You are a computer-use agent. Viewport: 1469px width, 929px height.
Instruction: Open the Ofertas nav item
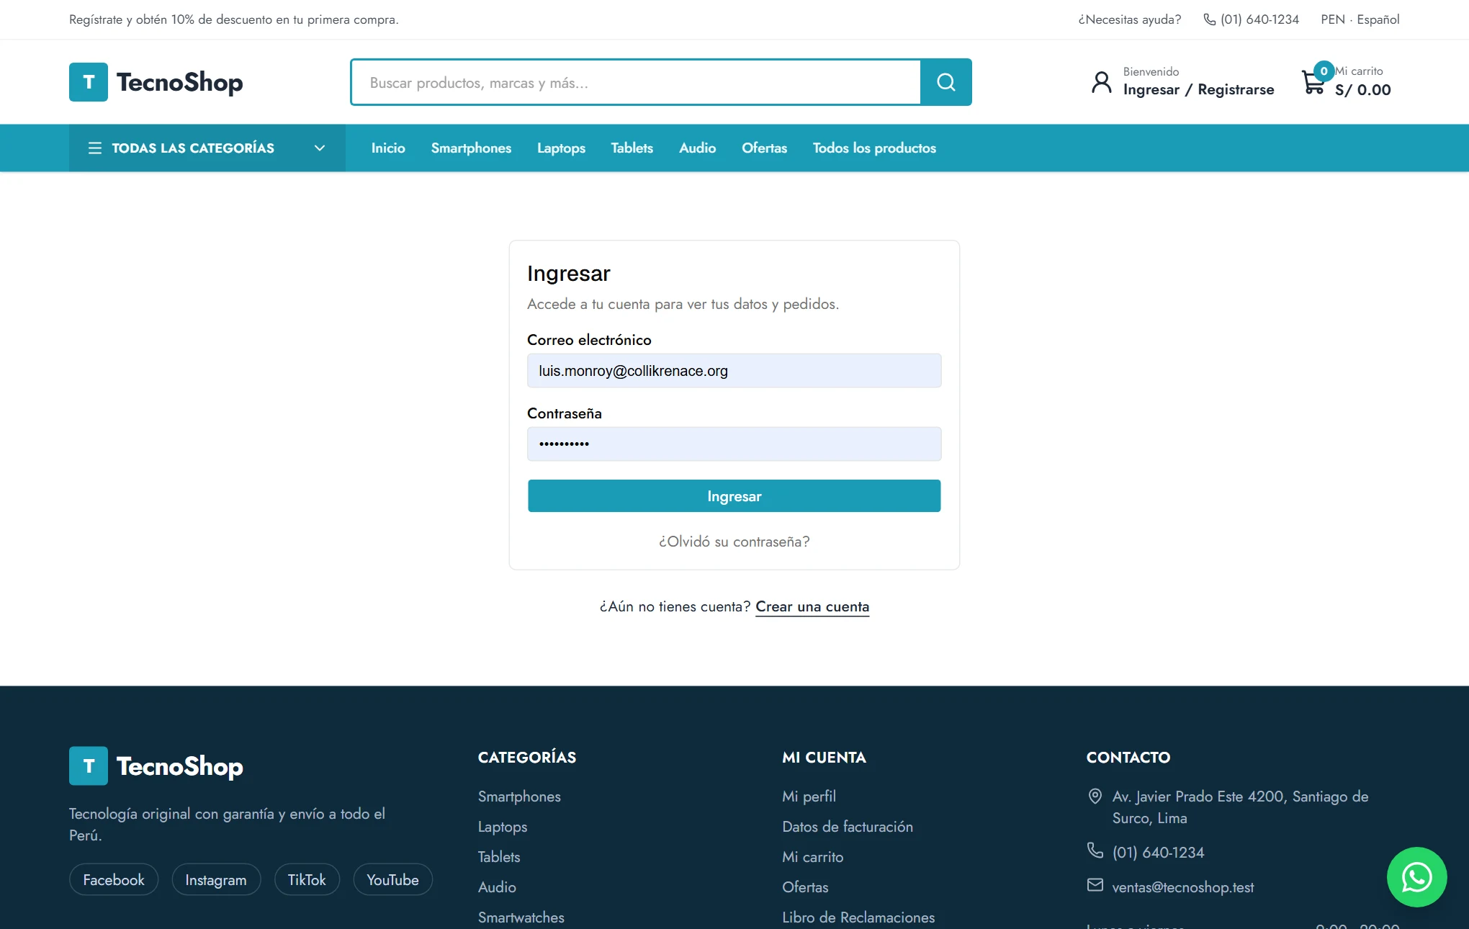click(x=765, y=148)
